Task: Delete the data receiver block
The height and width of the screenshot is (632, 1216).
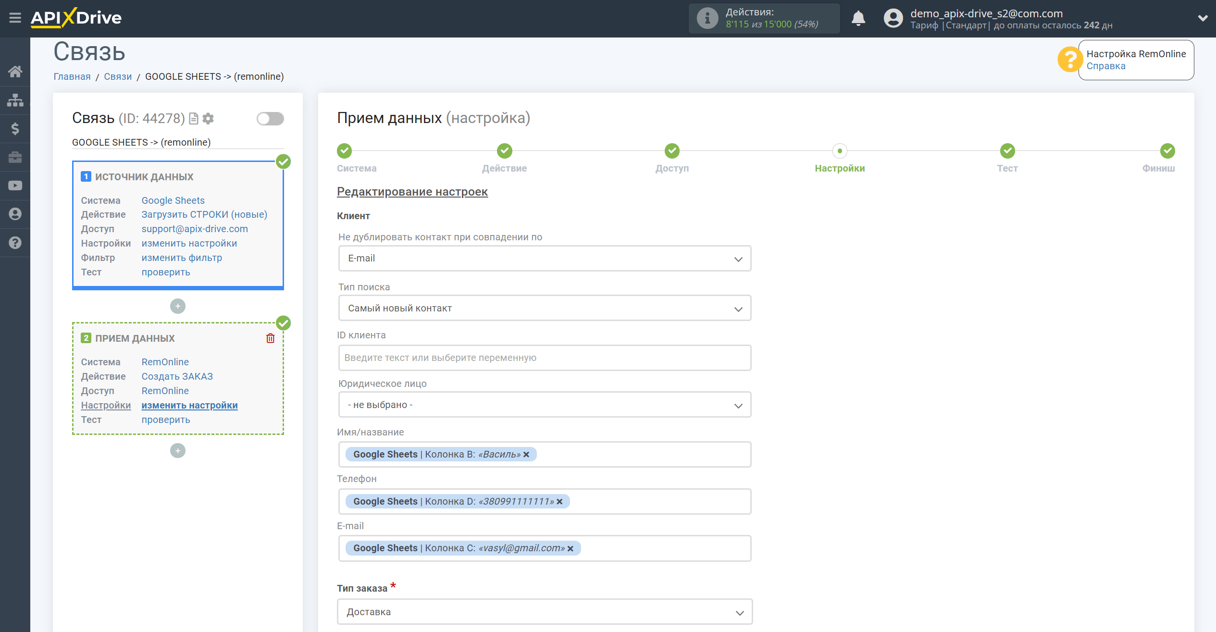Action: [271, 338]
